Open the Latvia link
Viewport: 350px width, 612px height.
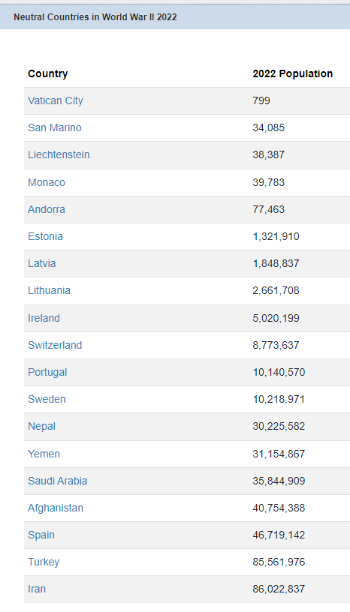[41, 263]
